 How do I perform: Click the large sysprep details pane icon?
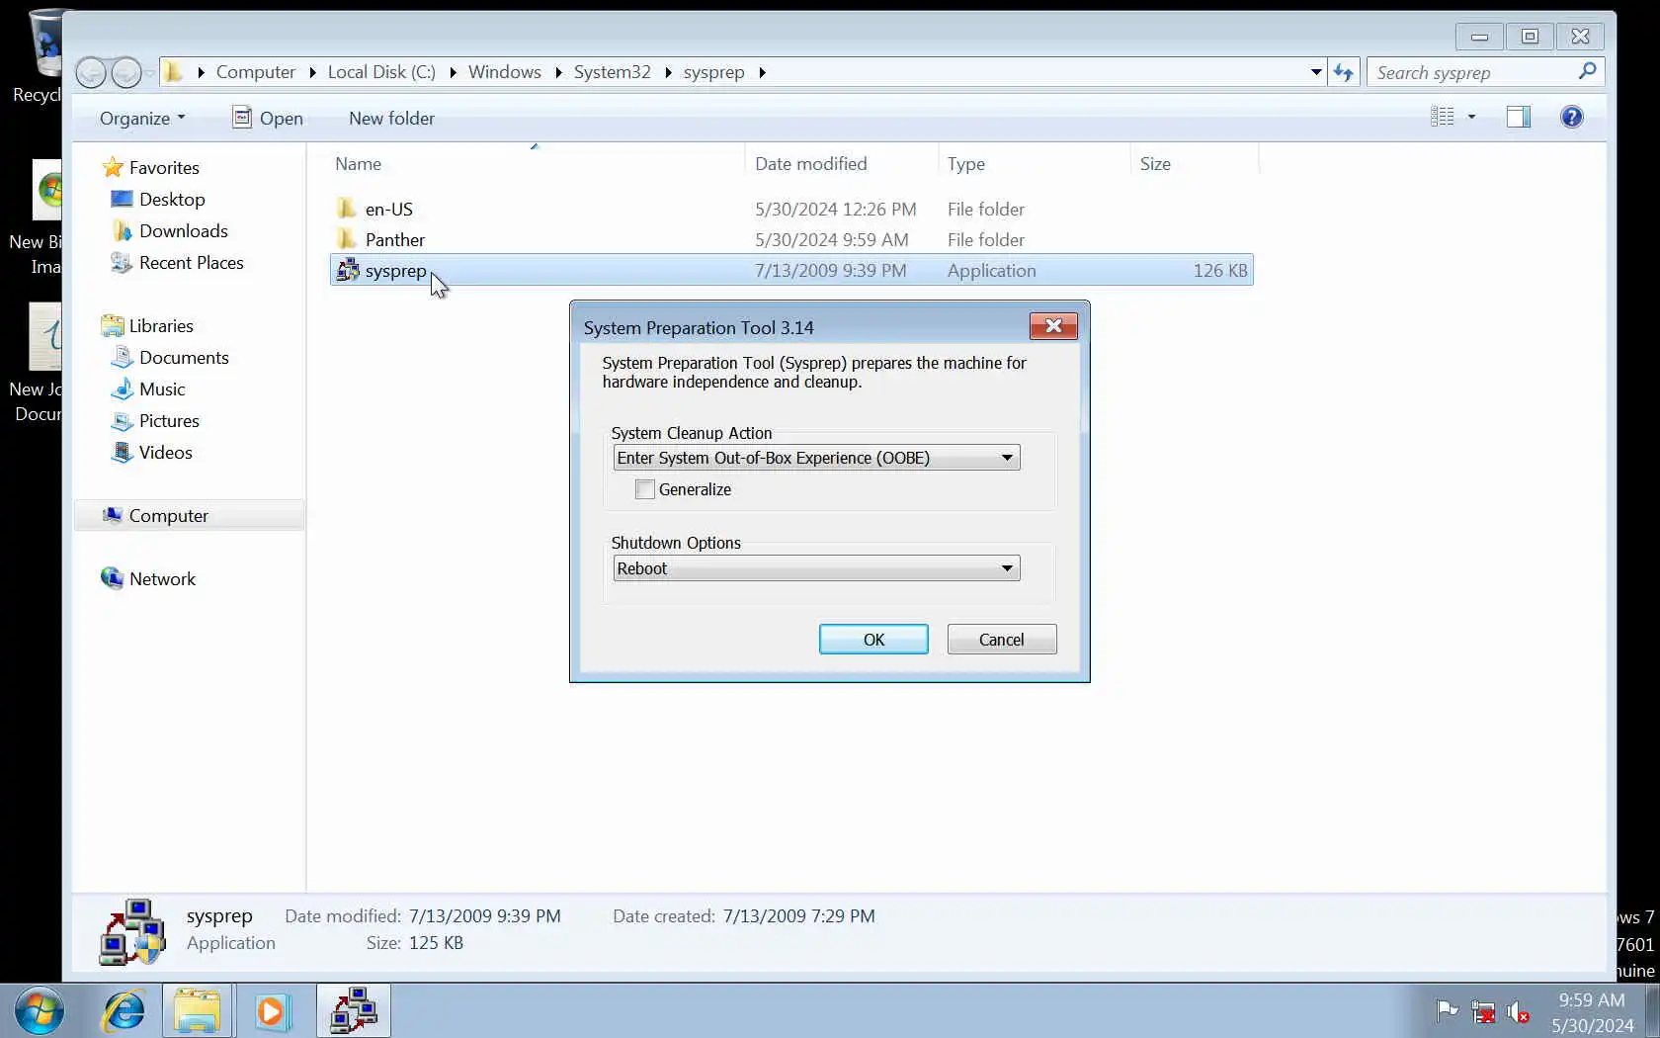point(132,931)
